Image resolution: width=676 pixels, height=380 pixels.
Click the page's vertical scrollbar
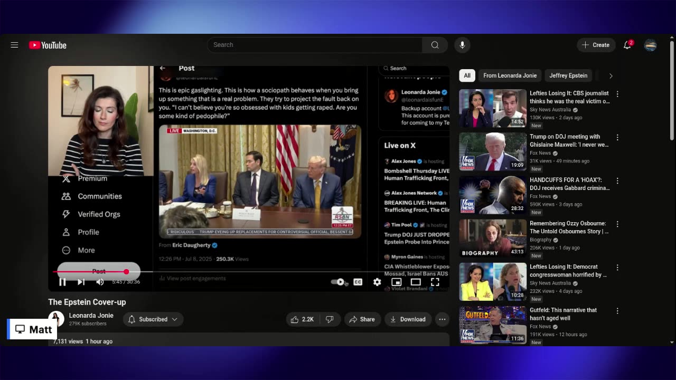672,90
